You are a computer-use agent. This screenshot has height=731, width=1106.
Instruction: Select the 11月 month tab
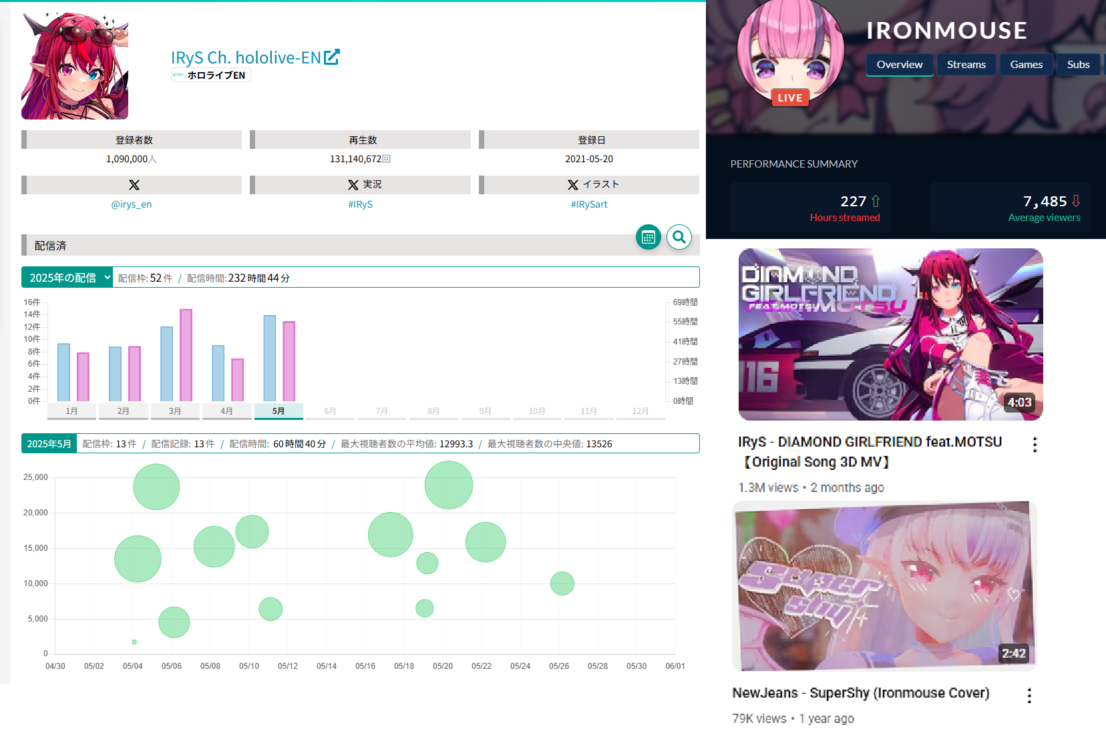(x=588, y=411)
